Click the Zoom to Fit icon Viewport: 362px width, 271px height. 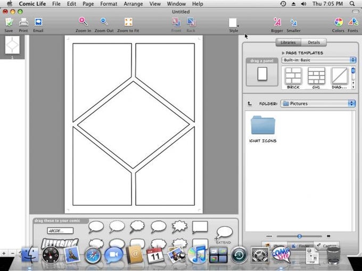click(x=128, y=22)
